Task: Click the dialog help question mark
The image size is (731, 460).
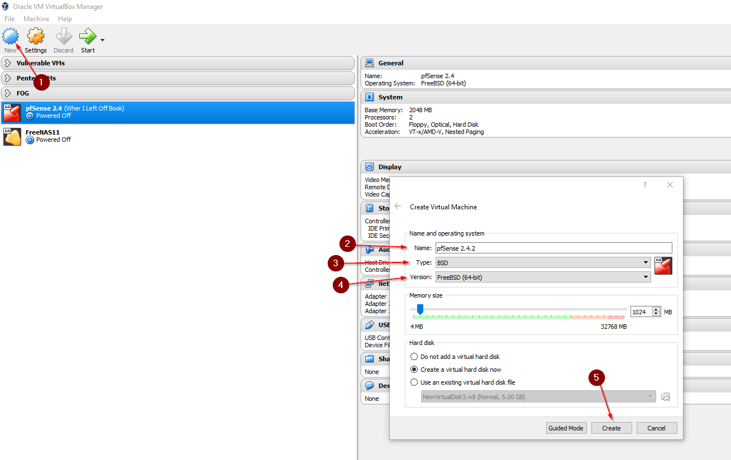Action: click(645, 185)
